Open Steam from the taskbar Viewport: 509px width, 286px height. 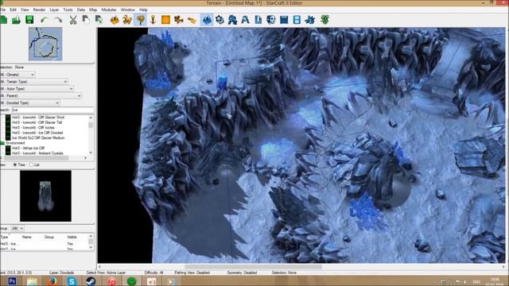tap(91, 281)
